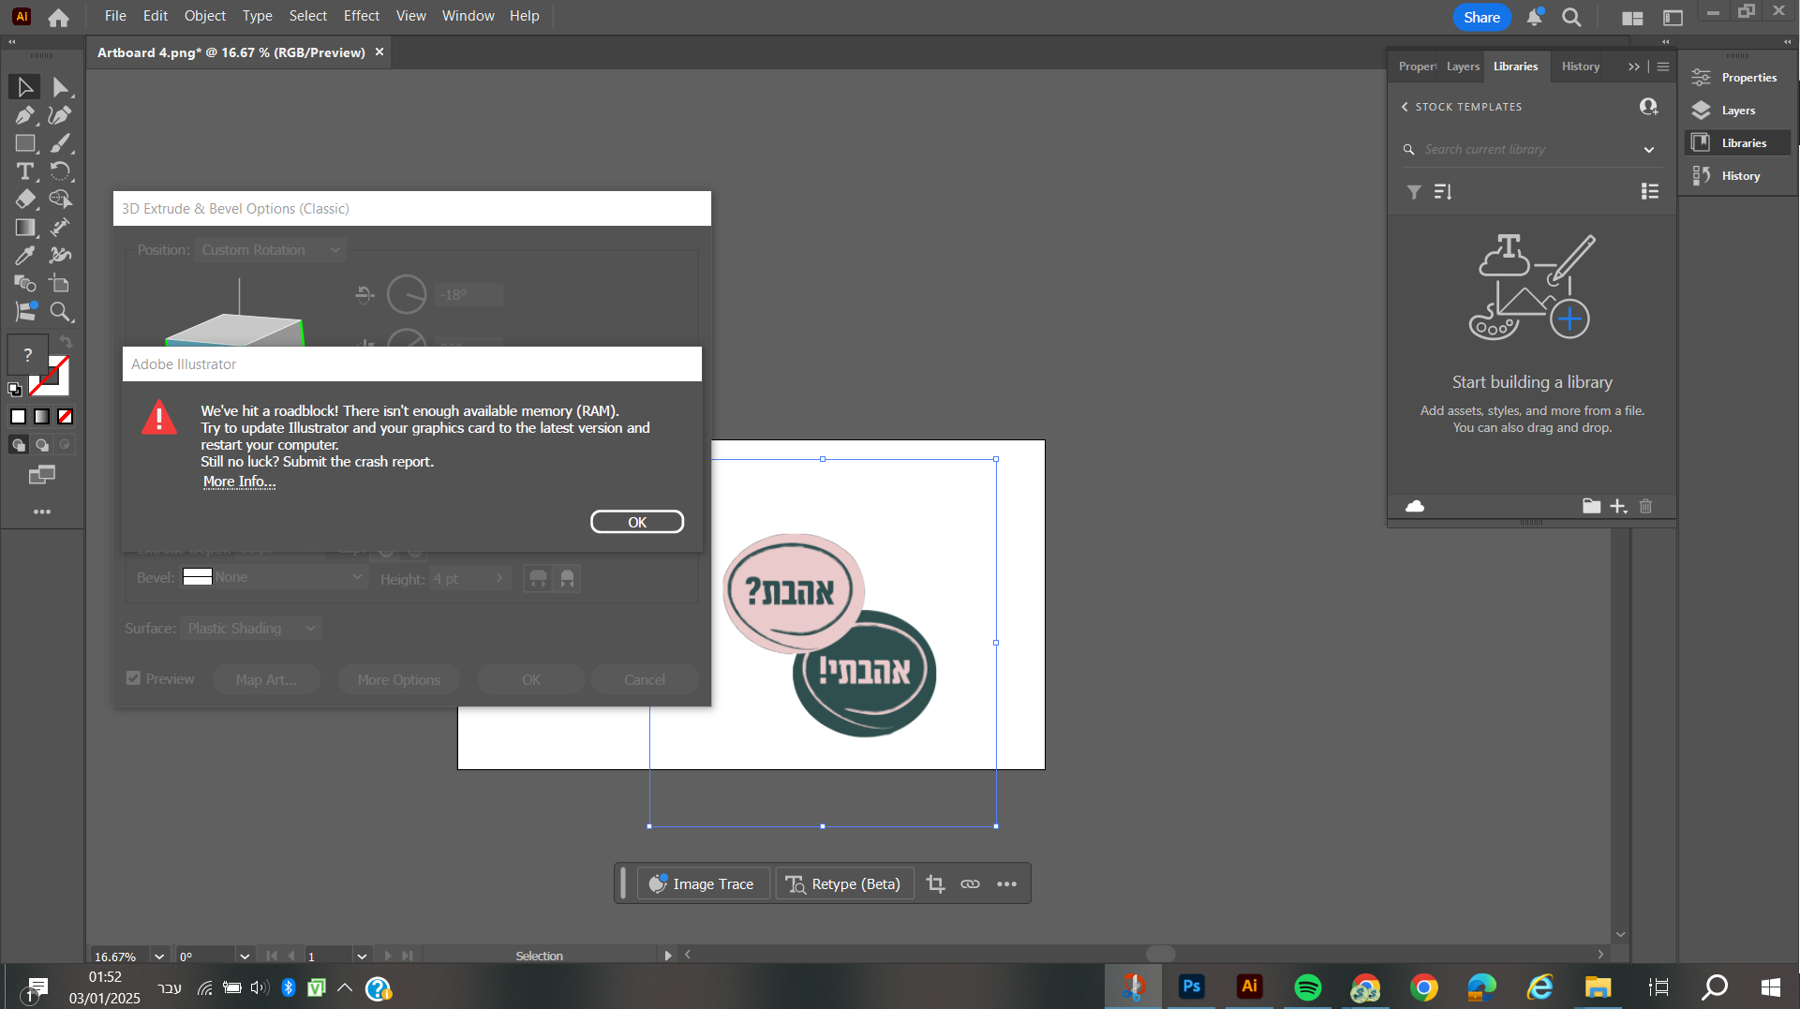Click the Invite to library icon
The height and width of the screenshot is (1009, 1800).
(x=1649, y=107)
